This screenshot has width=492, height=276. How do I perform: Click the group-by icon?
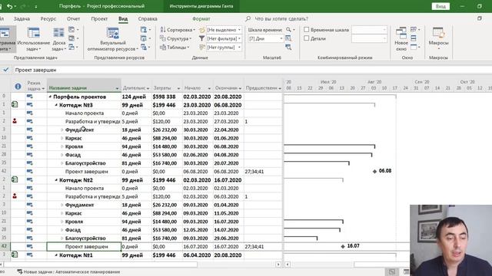coord(201,48)
